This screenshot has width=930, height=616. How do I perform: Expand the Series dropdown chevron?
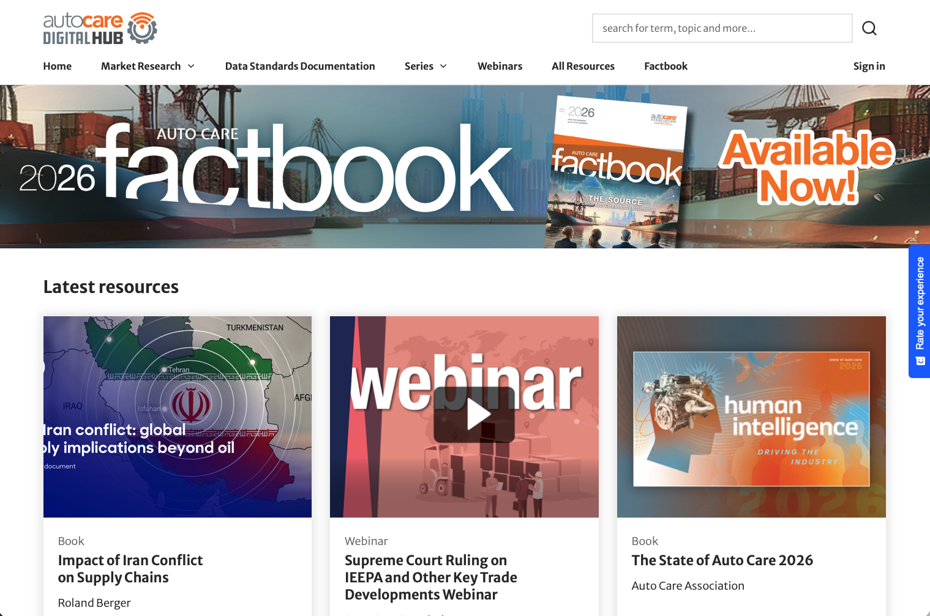coord(443,66)
